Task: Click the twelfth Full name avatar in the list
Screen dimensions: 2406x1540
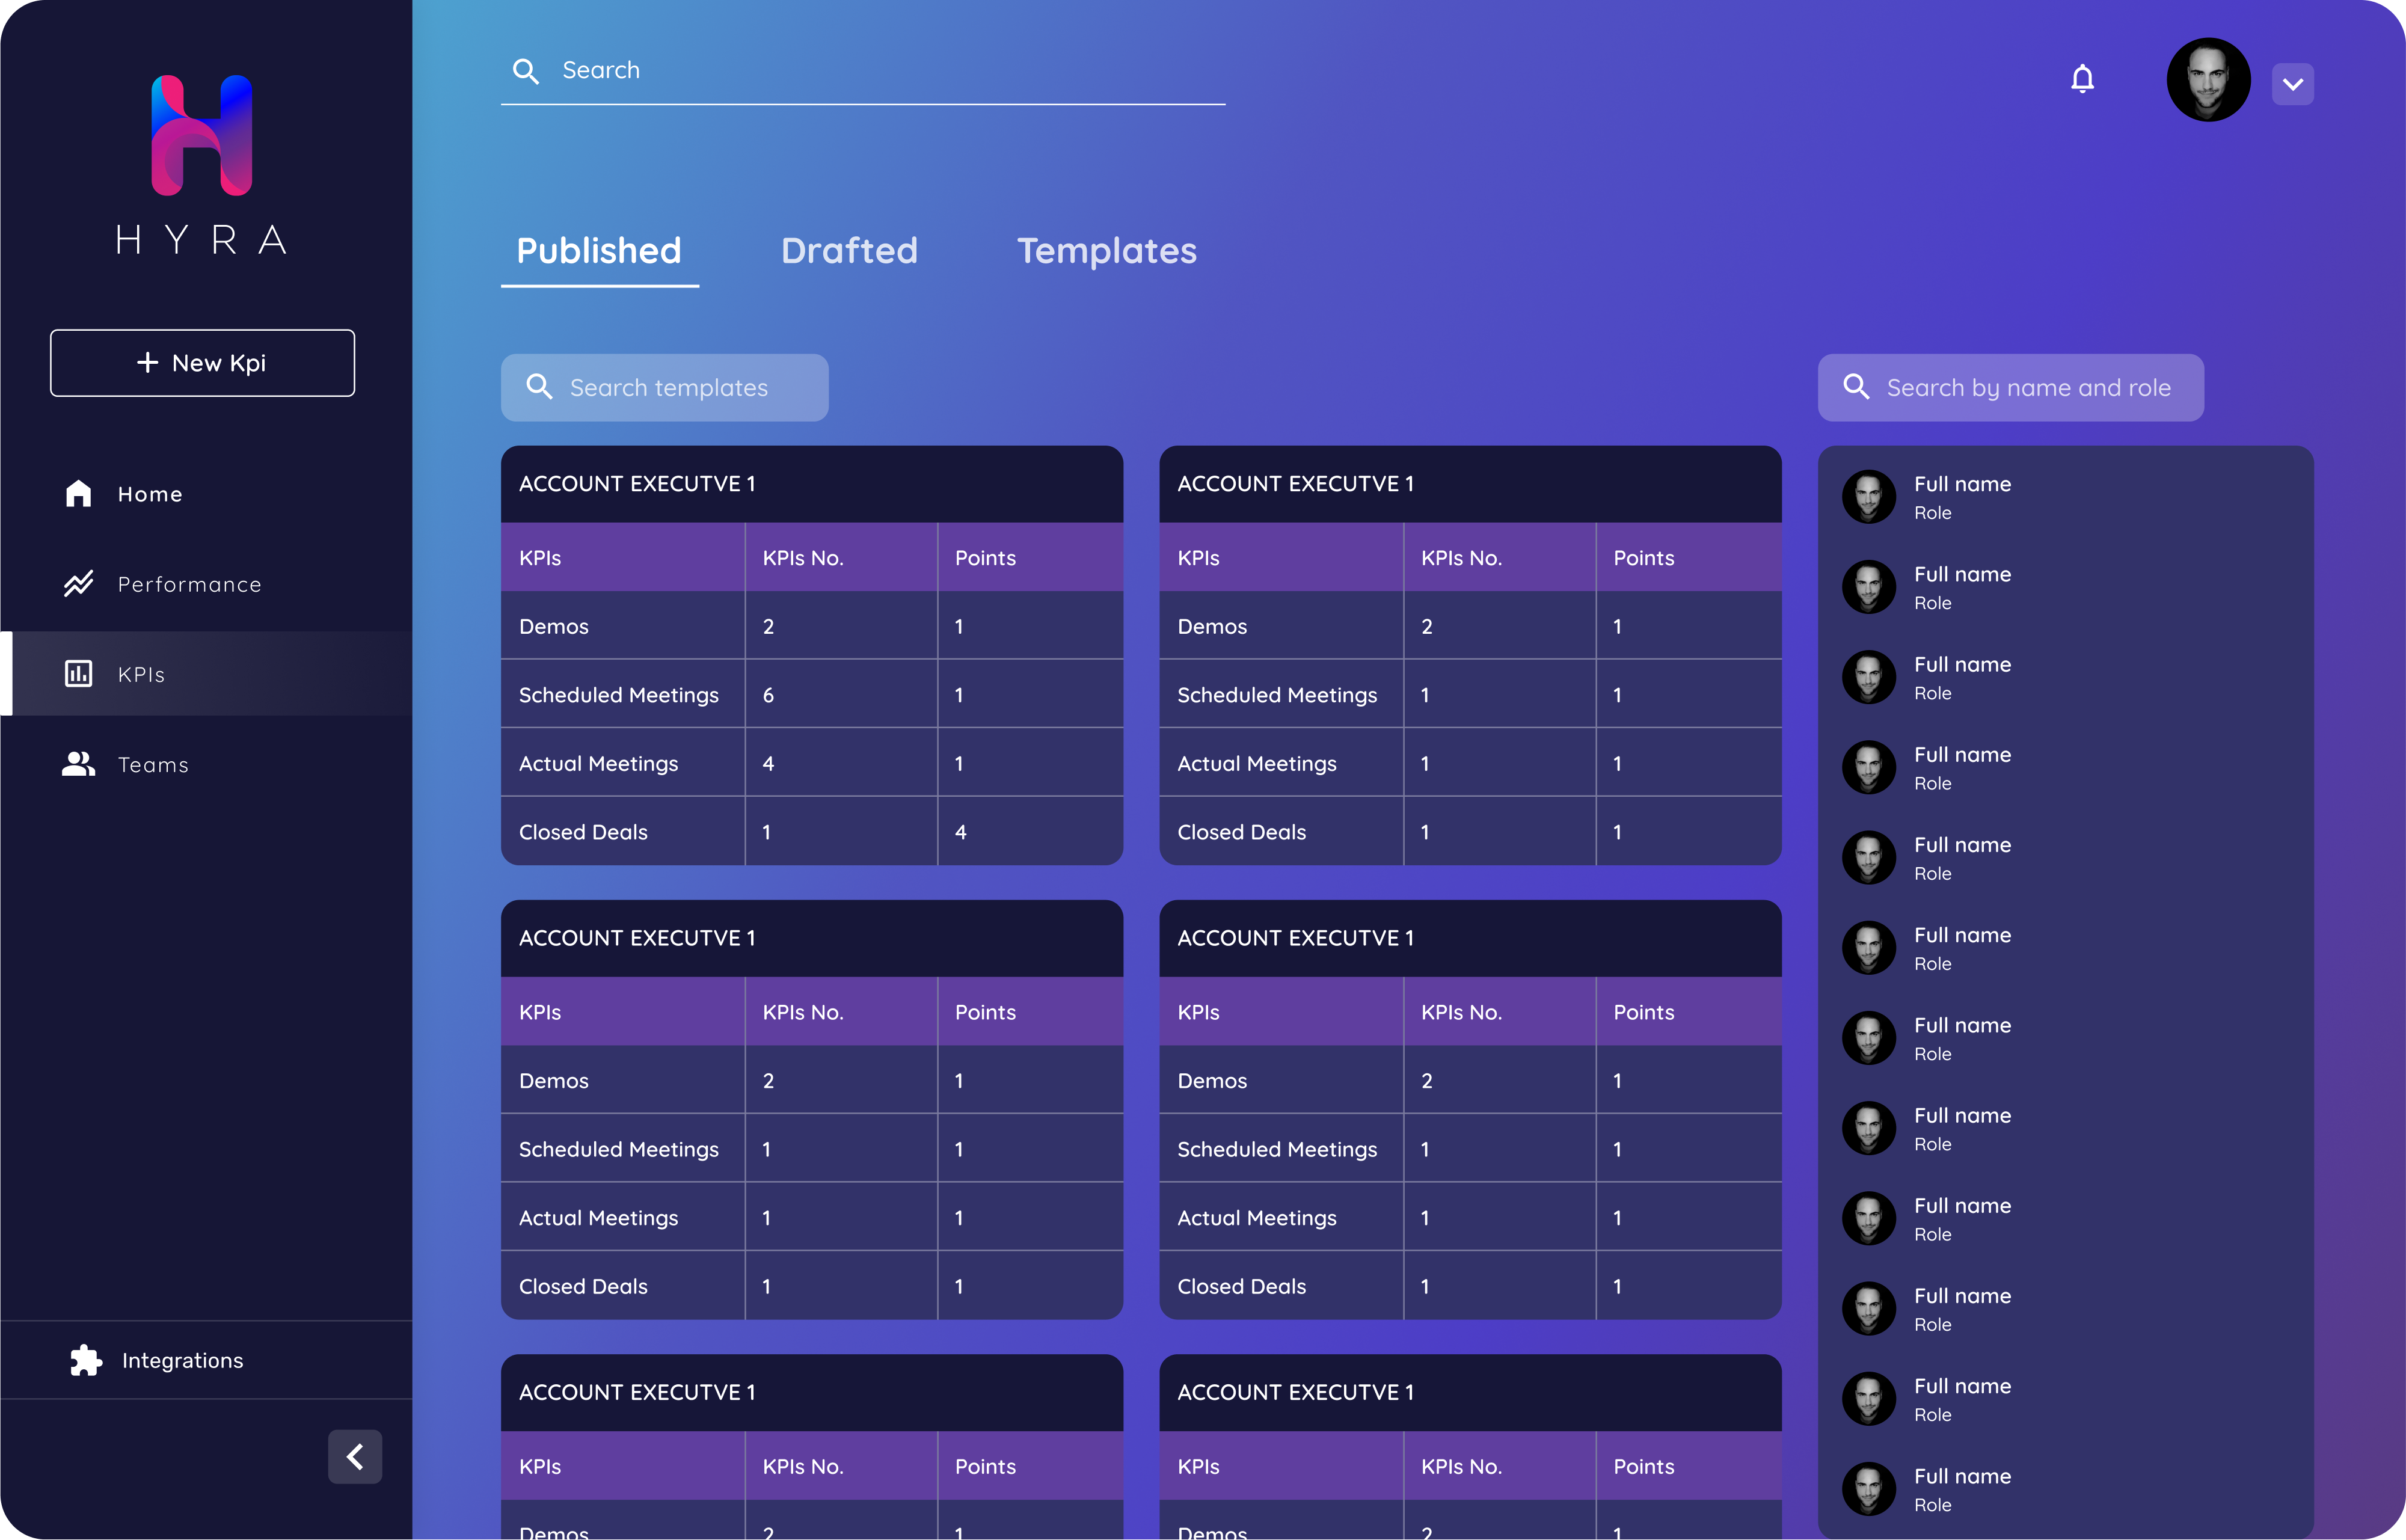Action: click(1869, 1489)
